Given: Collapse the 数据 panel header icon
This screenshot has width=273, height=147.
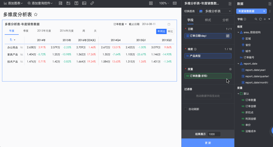Looking at the screenshot, I should coord(270,4).
